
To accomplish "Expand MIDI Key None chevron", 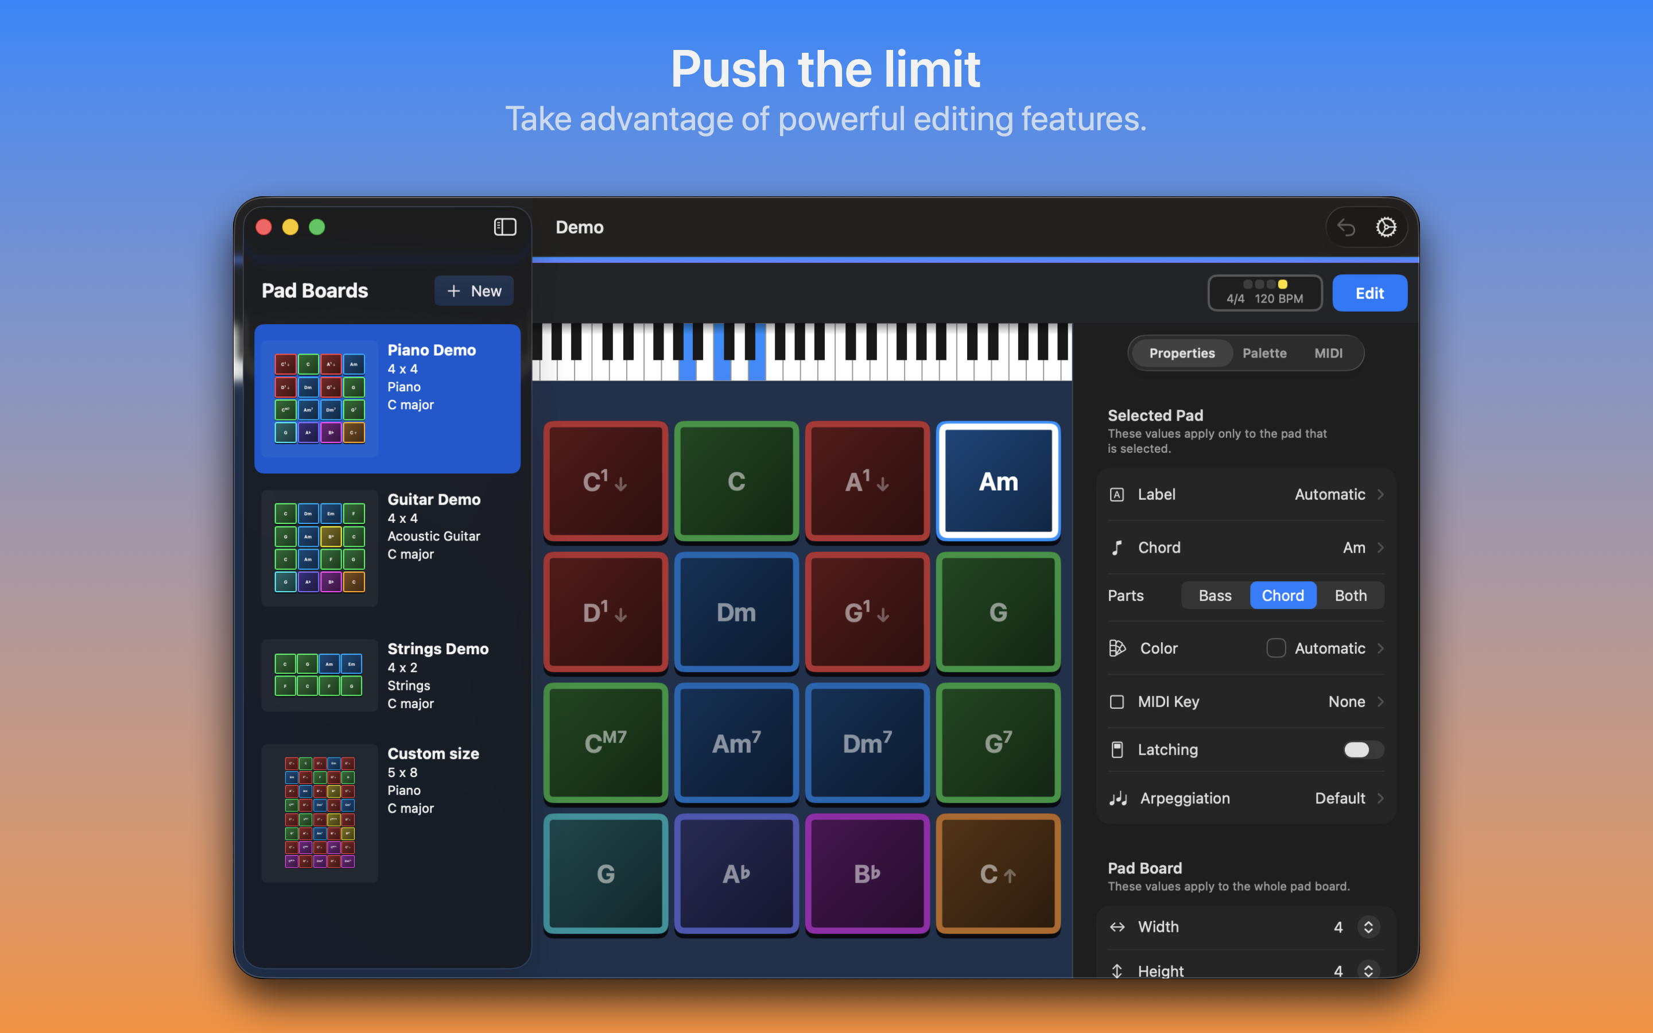I will (1380, 702).
